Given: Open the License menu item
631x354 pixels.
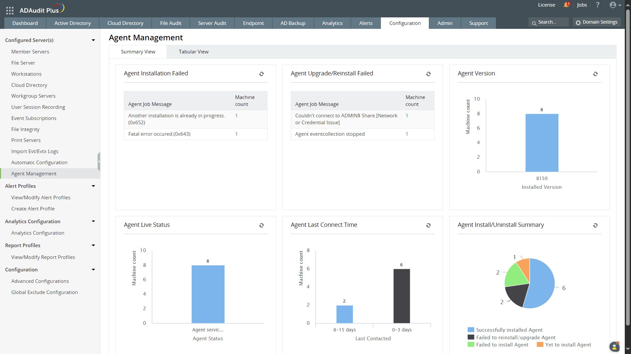Looking at the screenshot, I should point(546,5).
